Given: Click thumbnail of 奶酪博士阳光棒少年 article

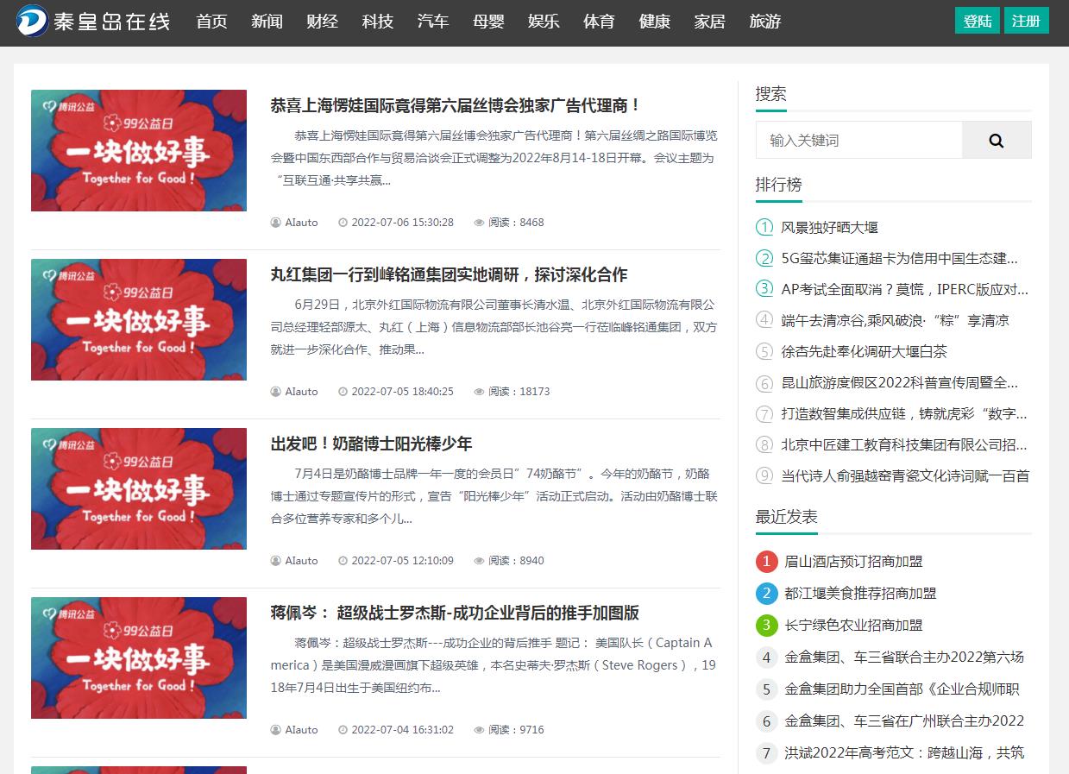Looking at the screenshot, I should (x=139, y=489).
